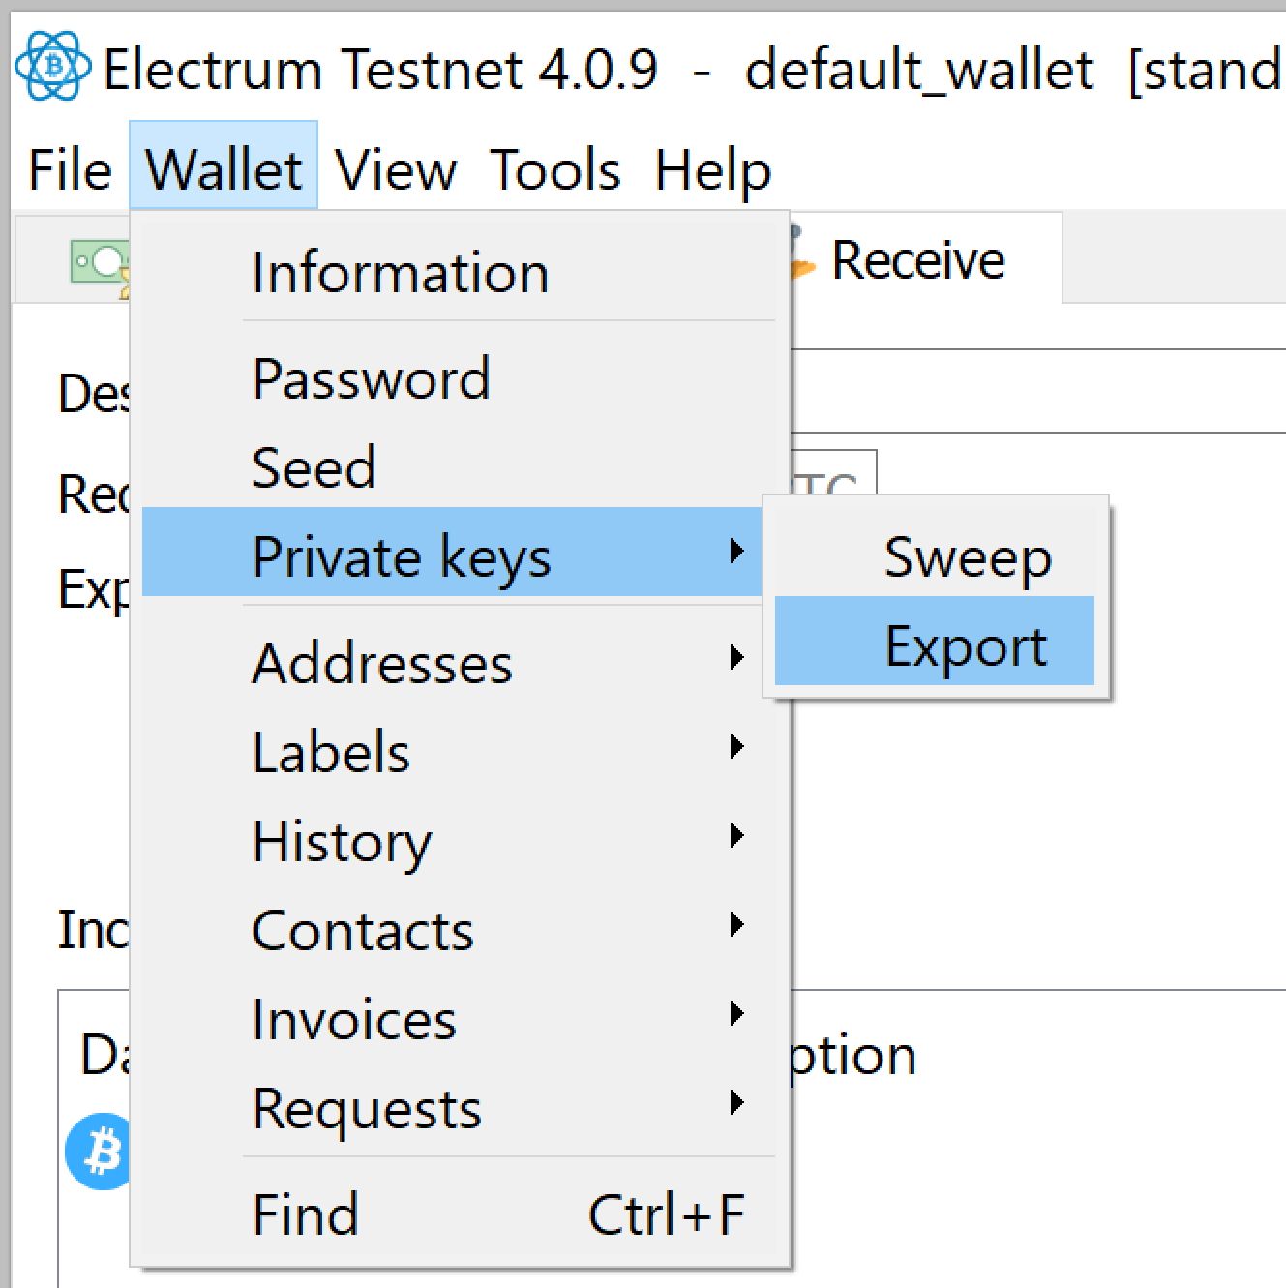Click the Private keys menu entry

point(452,553)
